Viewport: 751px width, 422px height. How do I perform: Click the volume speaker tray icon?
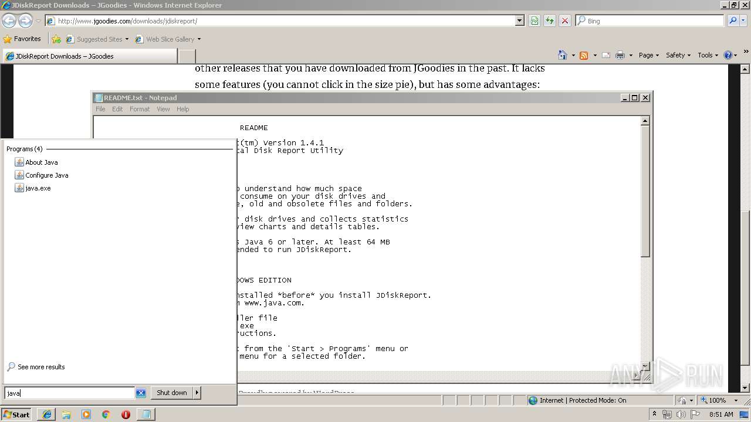(x=681, y=414)
